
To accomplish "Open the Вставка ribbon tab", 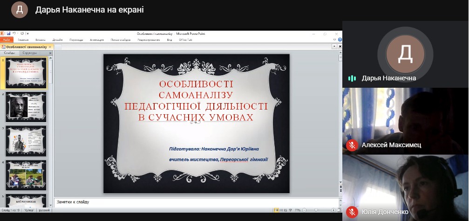I will [x=41, y=40].
